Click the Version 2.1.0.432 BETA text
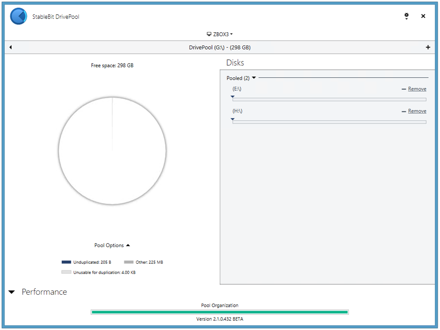The image size is (440, 330). pyautogui.click(x=220, y=319)
